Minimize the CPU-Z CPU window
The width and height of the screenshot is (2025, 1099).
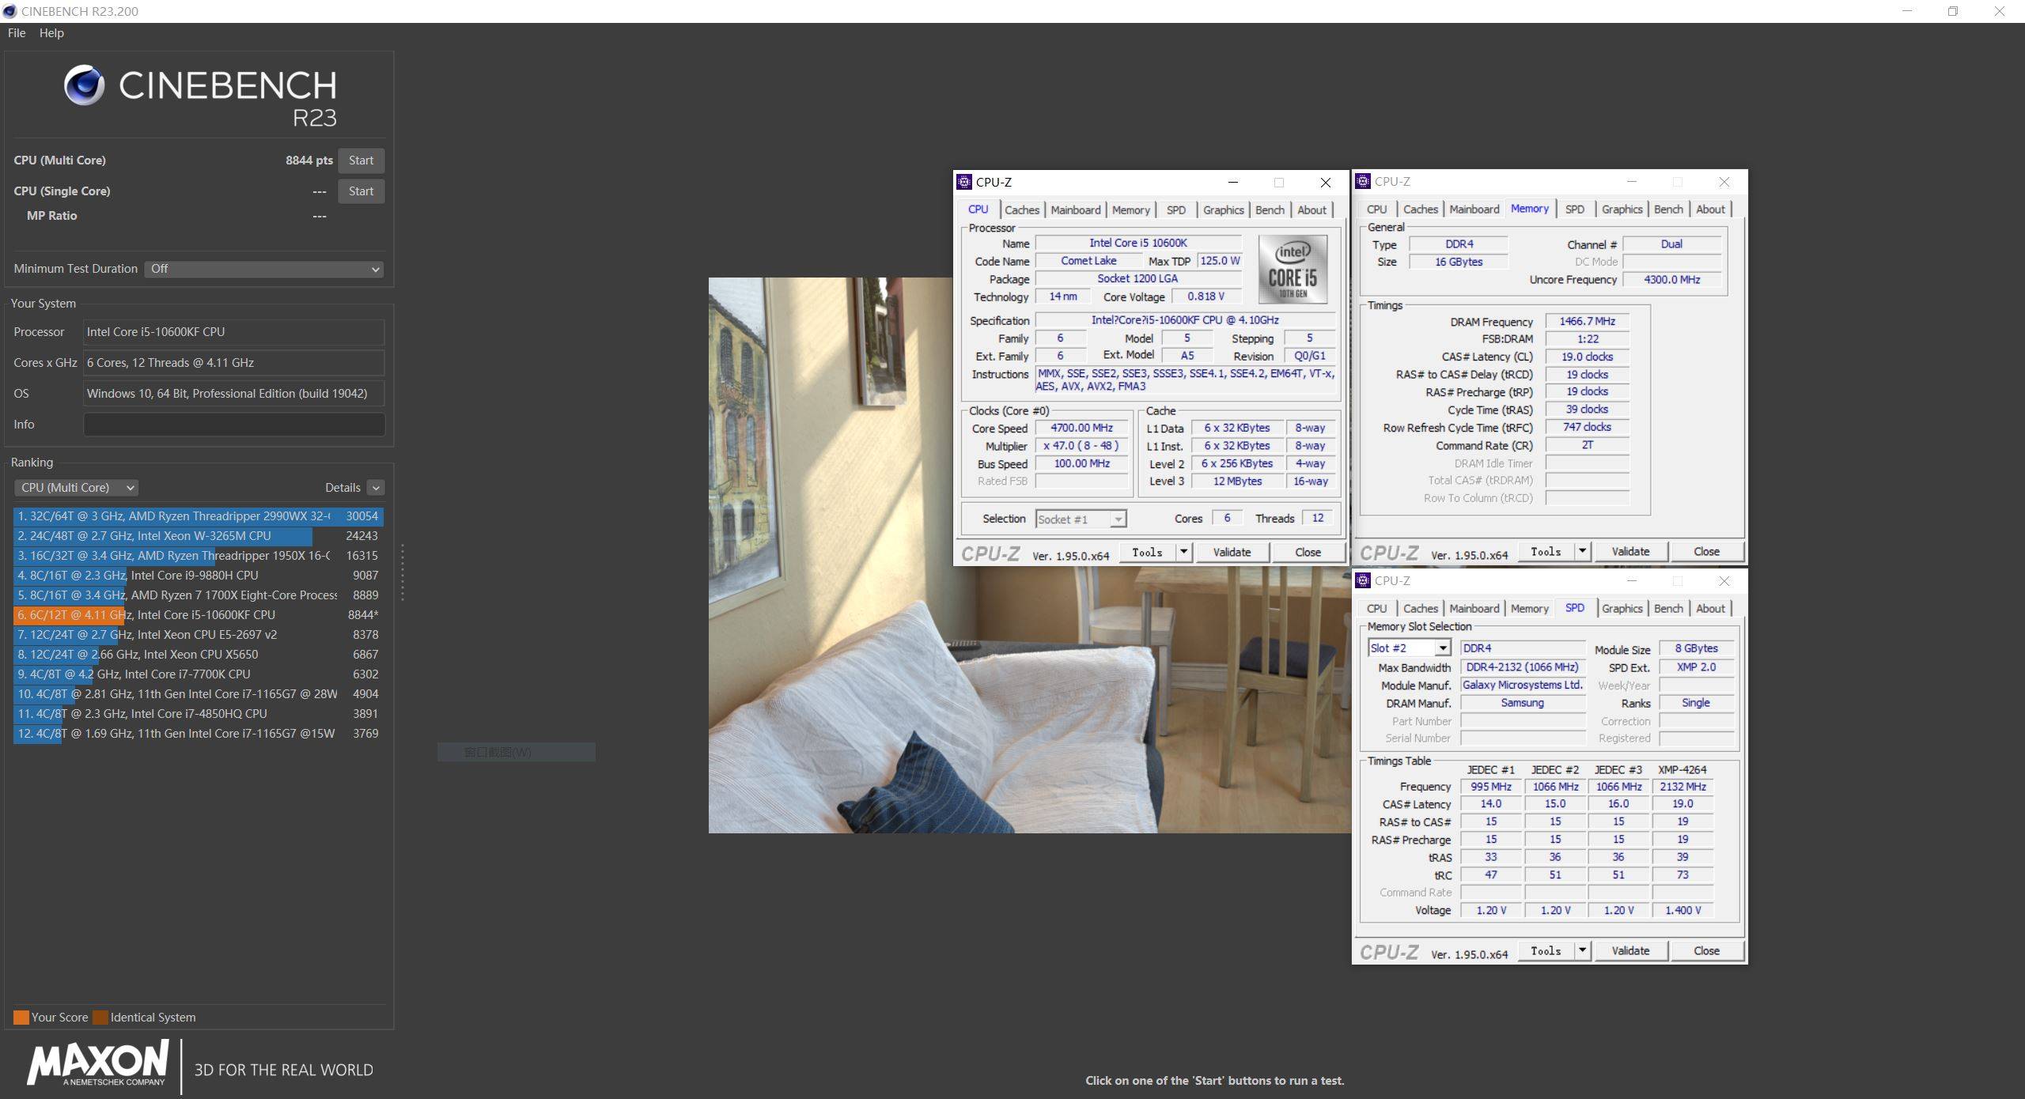pos(1232,182)
